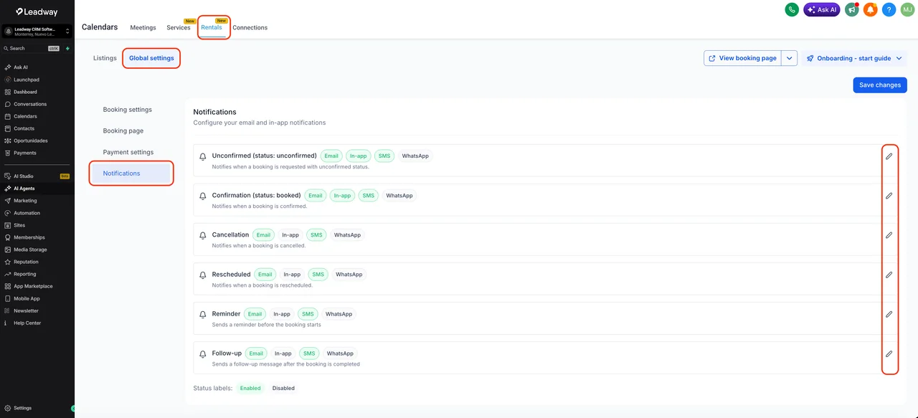
Task: Click the blue help question mark icon
Action: pos(889,9)
